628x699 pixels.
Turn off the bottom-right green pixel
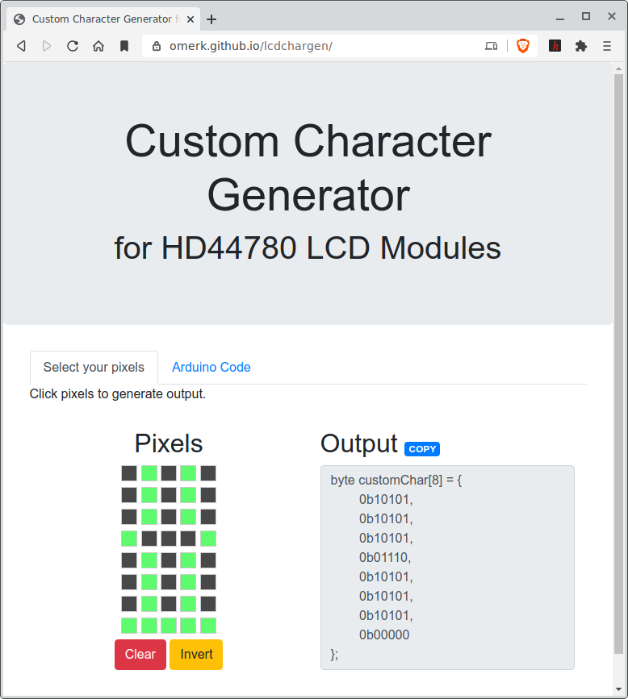click(x=208, y=626)
